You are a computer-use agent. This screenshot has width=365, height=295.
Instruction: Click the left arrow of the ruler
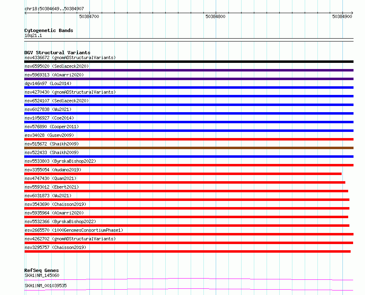click(x=25, y=13)
